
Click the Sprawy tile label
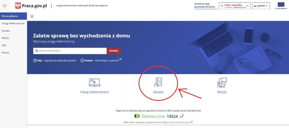click(x=158, y=92)
